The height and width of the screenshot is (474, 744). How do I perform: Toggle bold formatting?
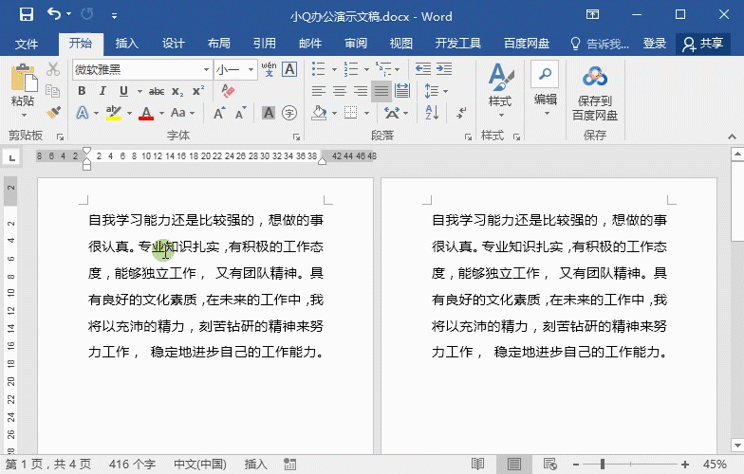(x=82, y=91)
